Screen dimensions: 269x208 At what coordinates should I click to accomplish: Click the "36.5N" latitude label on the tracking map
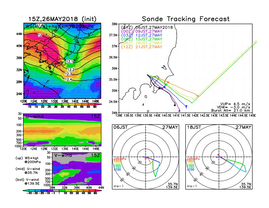pyautogui.click(x=113, y=57)
